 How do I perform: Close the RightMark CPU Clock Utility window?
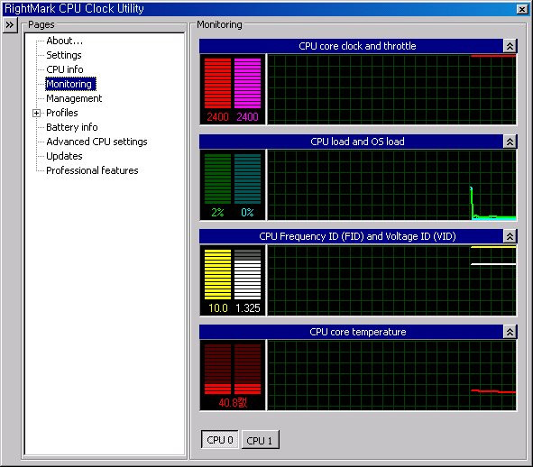(522, 9)
